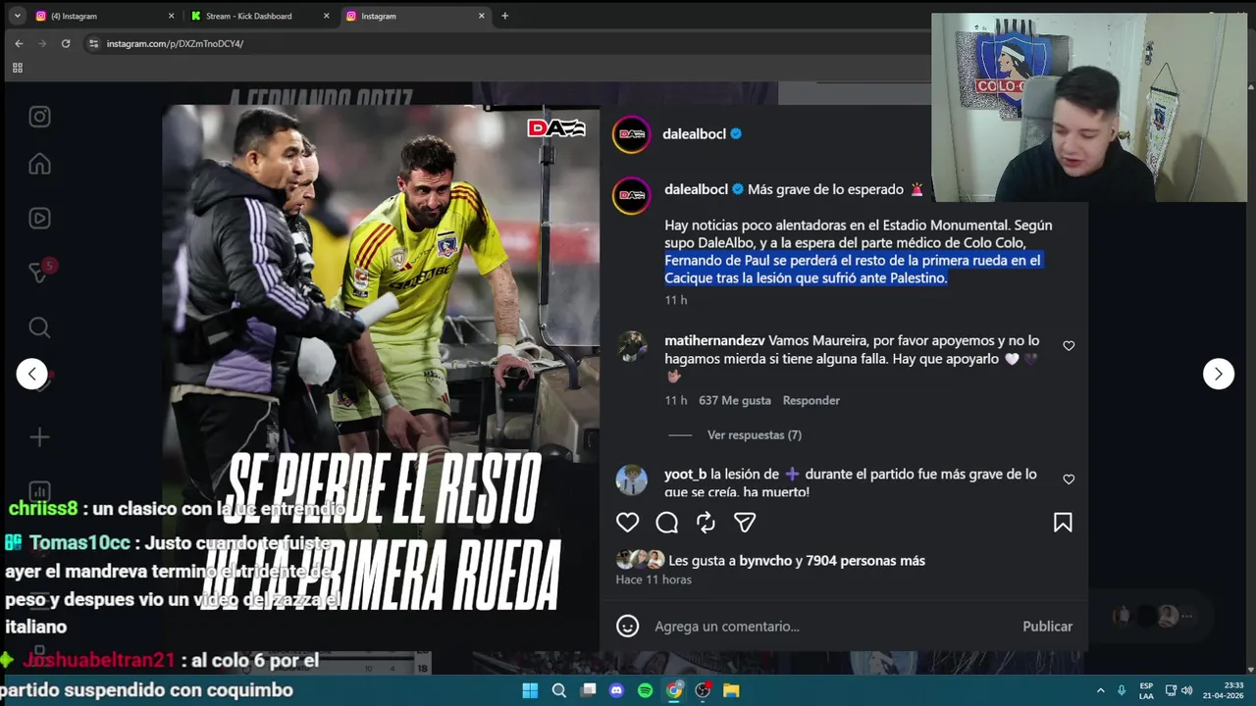Repost the post via repost icon
This screenshot has width=1256, height=706.
706,523
